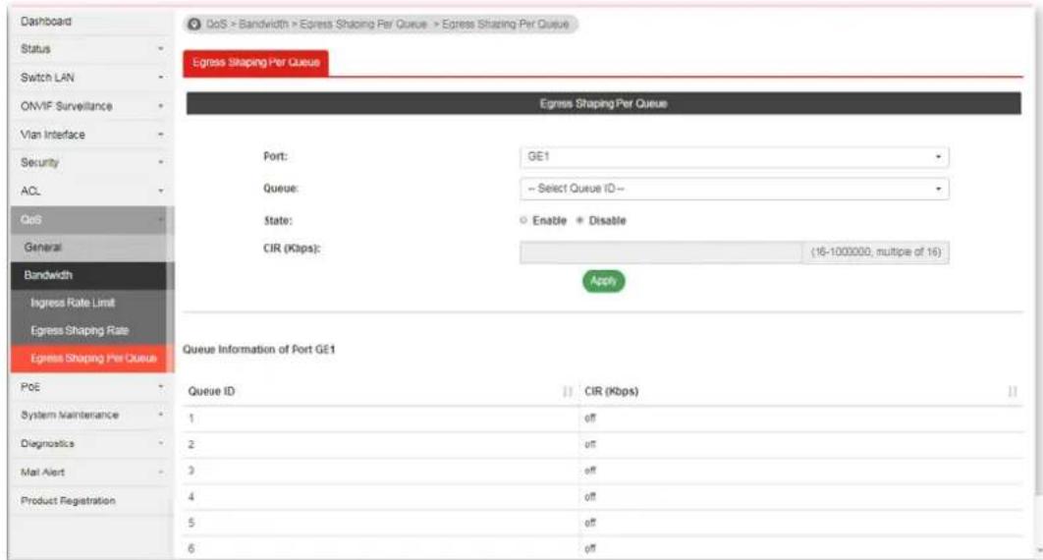
Task: Open the ACL sidebar menu
Action: (x=91, y=191)
